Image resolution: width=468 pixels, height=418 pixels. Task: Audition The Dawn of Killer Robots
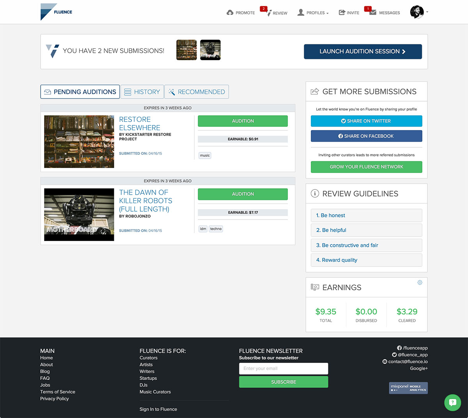point(243,194)
